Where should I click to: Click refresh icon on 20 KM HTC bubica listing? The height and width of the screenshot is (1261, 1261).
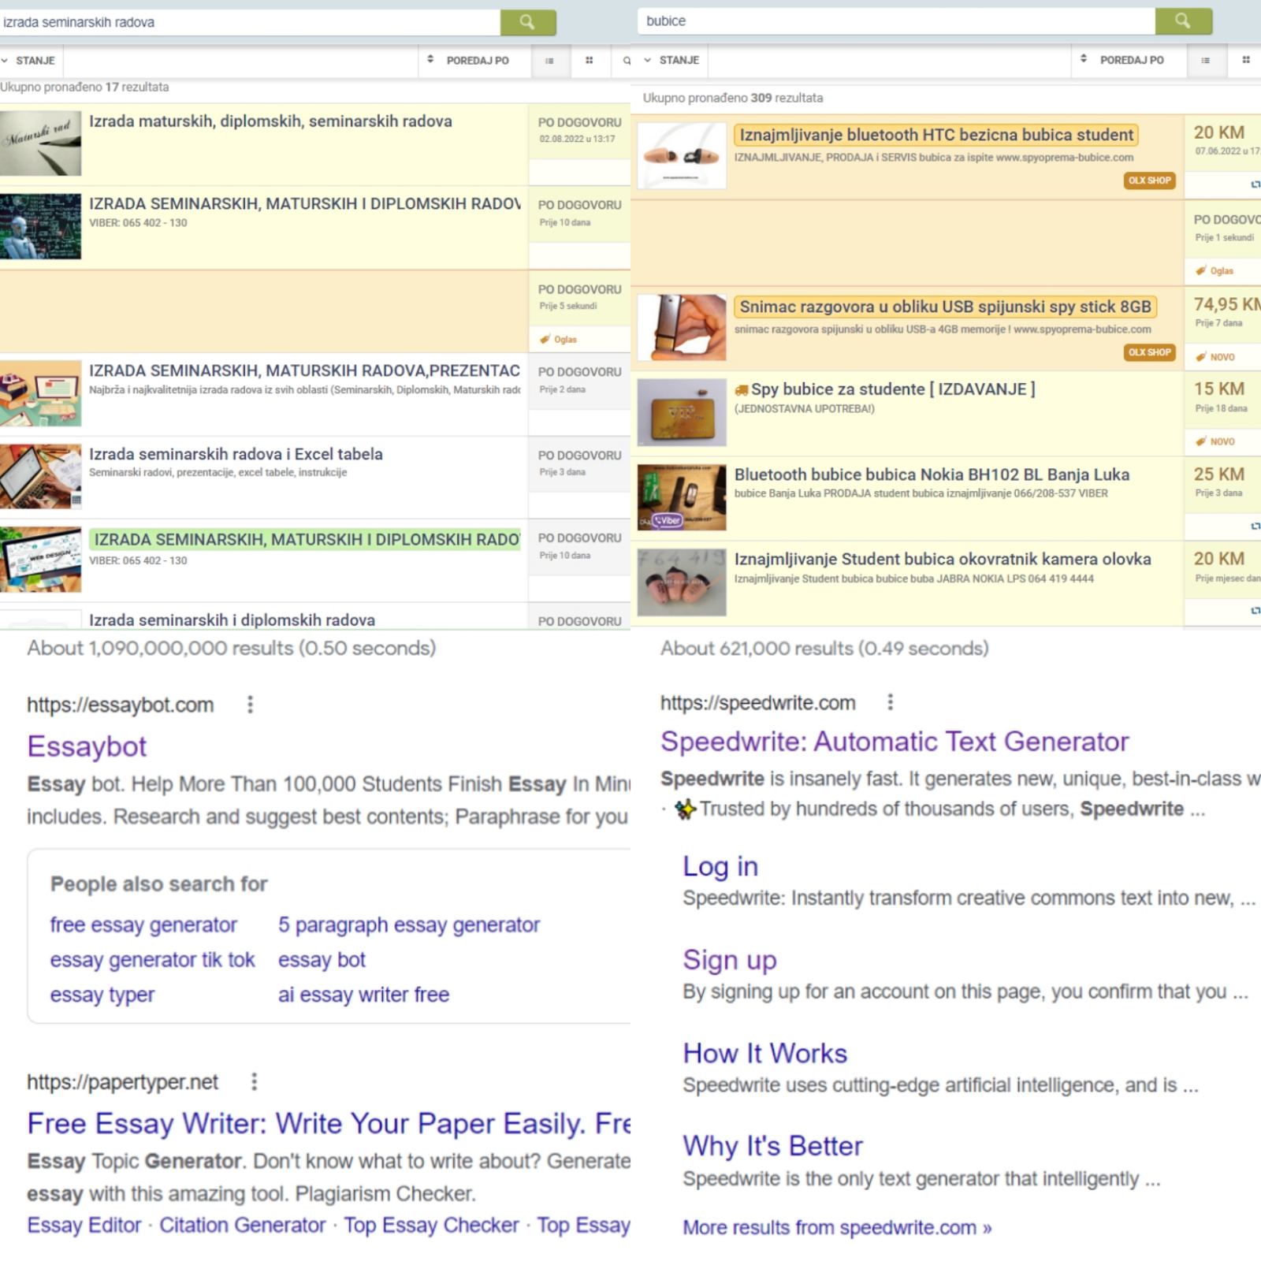pos(1255,184)
